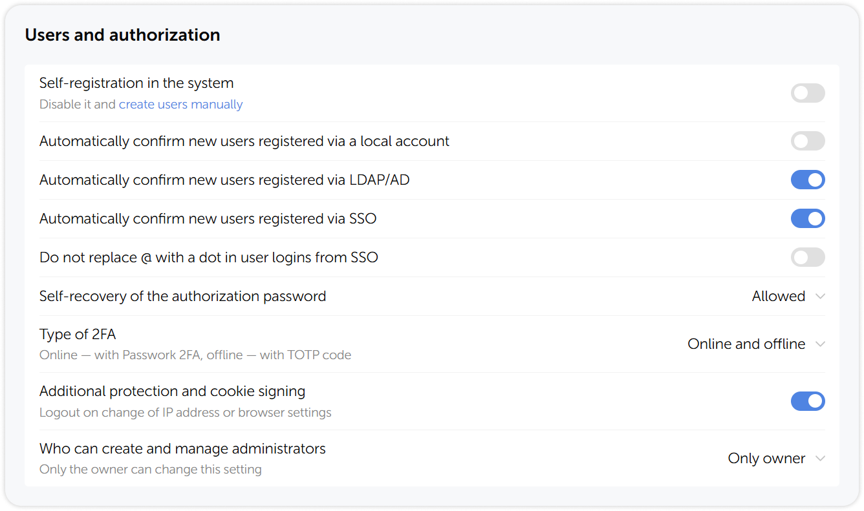864x511 pixels.
Task: Toggle automatic confirmation of local account users
Action: 808,141
